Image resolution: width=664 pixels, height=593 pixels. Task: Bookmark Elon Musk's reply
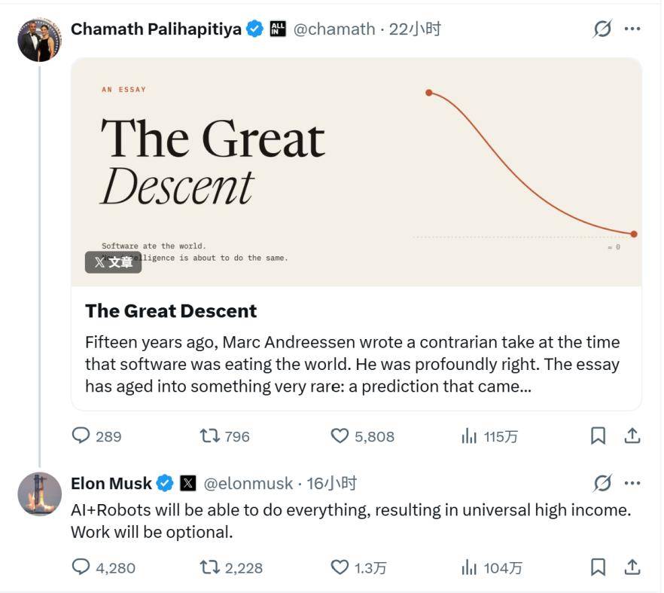(x=598, y=567)
